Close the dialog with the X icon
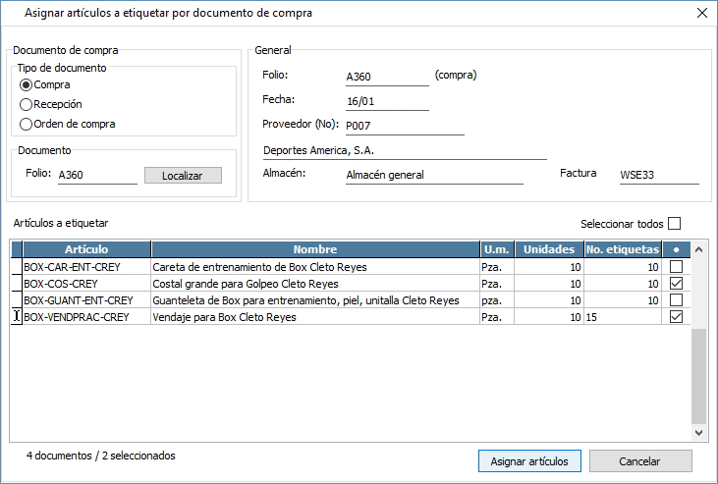Viewport: 718px width, 484px height. click(701, 13)
